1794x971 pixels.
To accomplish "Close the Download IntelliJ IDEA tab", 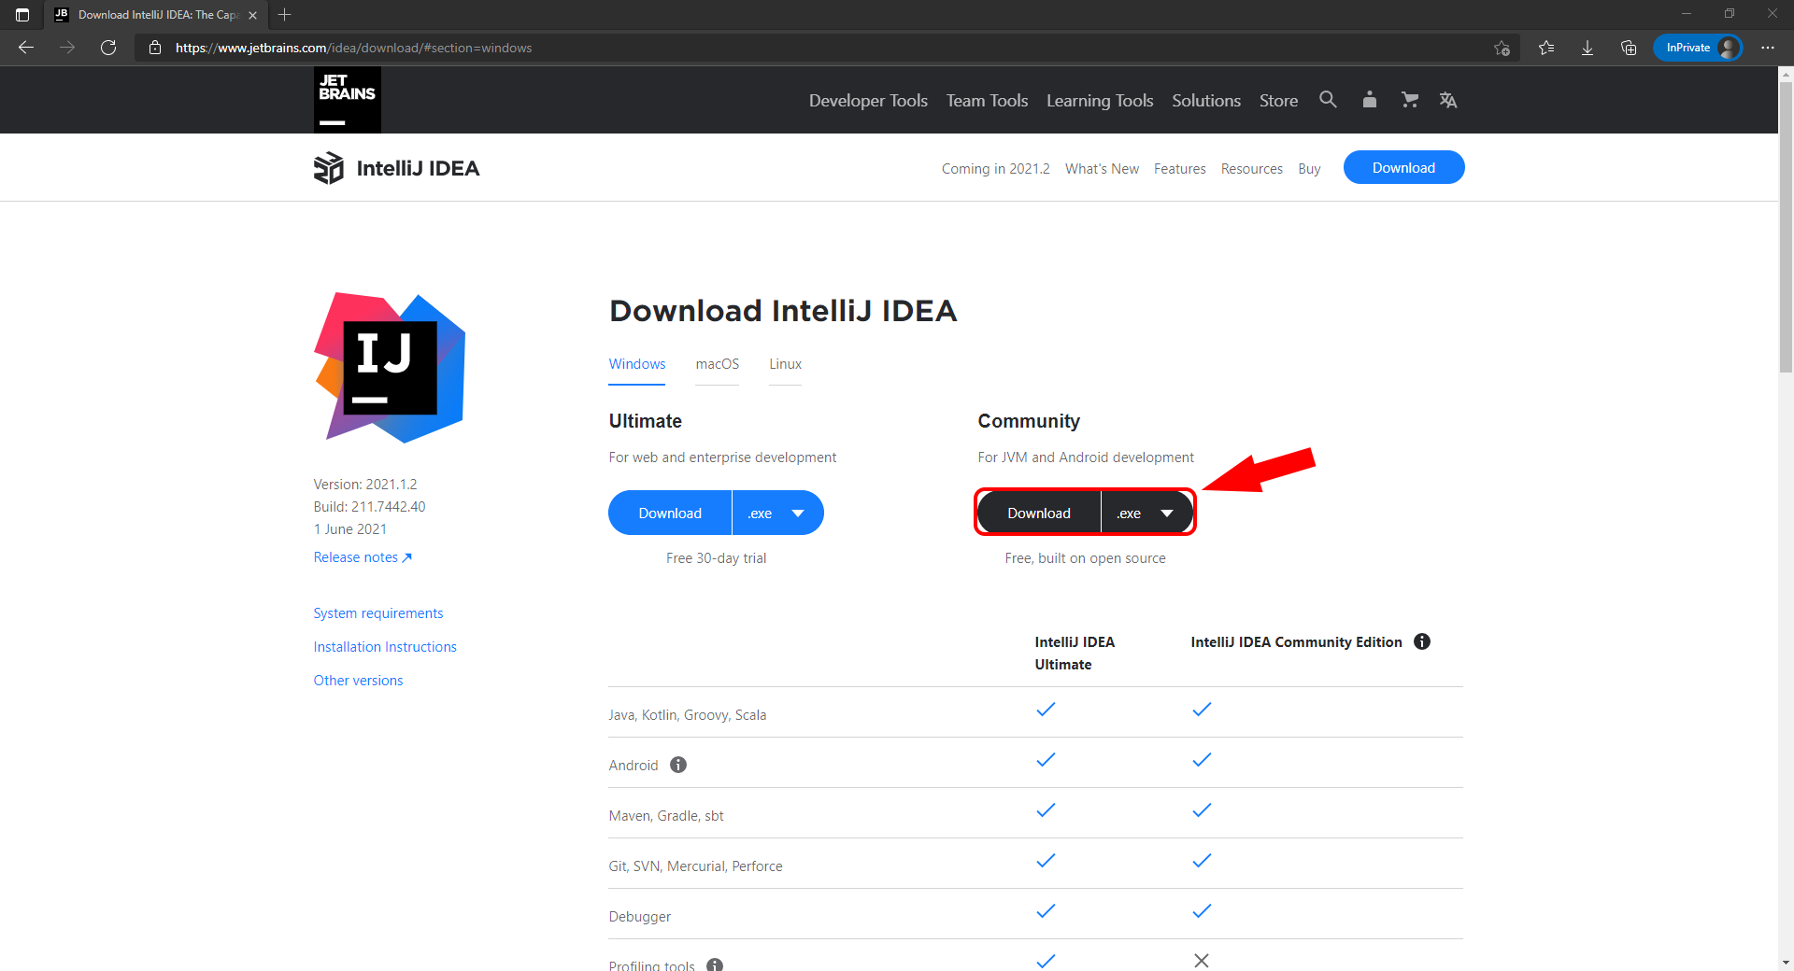I will (252, 15).
